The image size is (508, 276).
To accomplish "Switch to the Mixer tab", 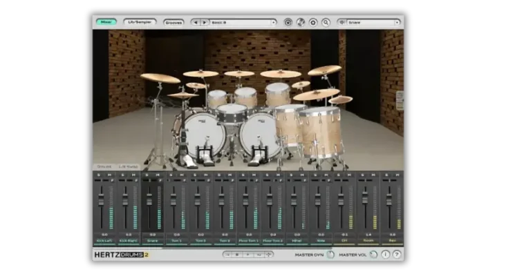I will click(106, 22).
